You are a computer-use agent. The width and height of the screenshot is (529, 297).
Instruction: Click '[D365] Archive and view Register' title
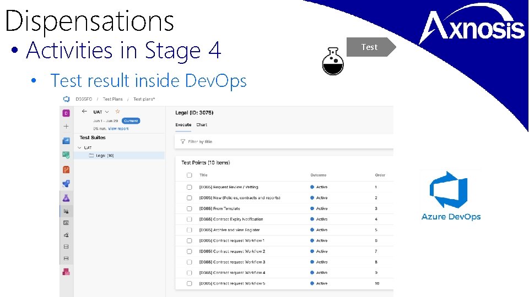(x=229, y=230)
